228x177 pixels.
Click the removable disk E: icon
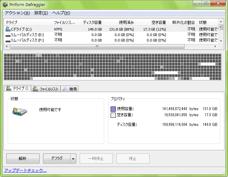click(x=8, y=35)
